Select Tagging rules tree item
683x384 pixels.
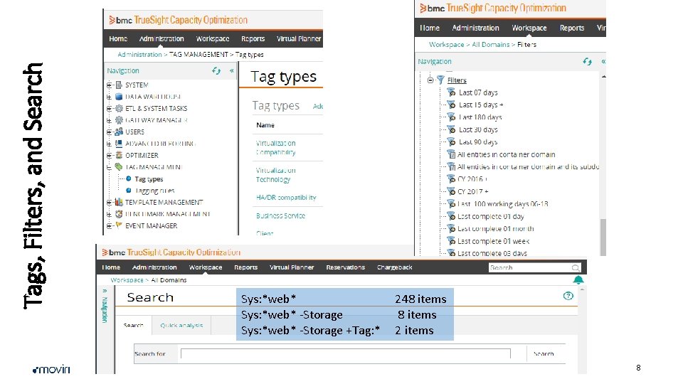coord(154,191)
